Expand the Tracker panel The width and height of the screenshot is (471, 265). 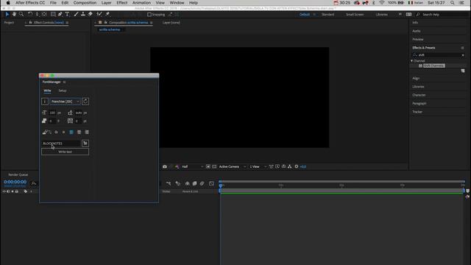(417, 112)
